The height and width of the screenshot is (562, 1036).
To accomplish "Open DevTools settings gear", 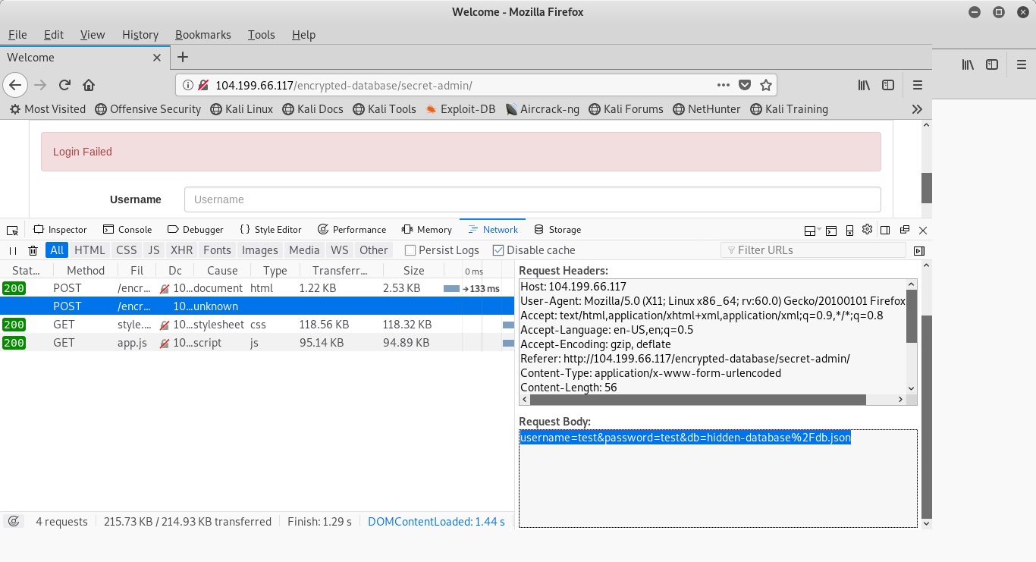I will pos(867,230).
